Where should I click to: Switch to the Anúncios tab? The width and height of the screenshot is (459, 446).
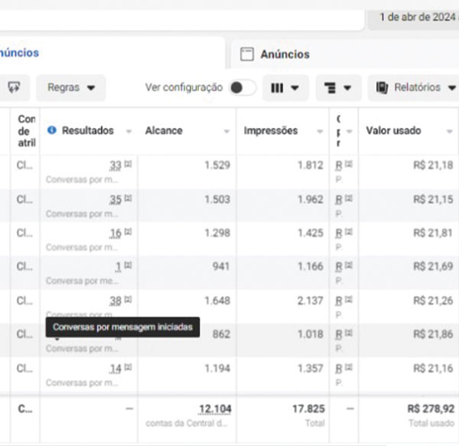(285, 54)
